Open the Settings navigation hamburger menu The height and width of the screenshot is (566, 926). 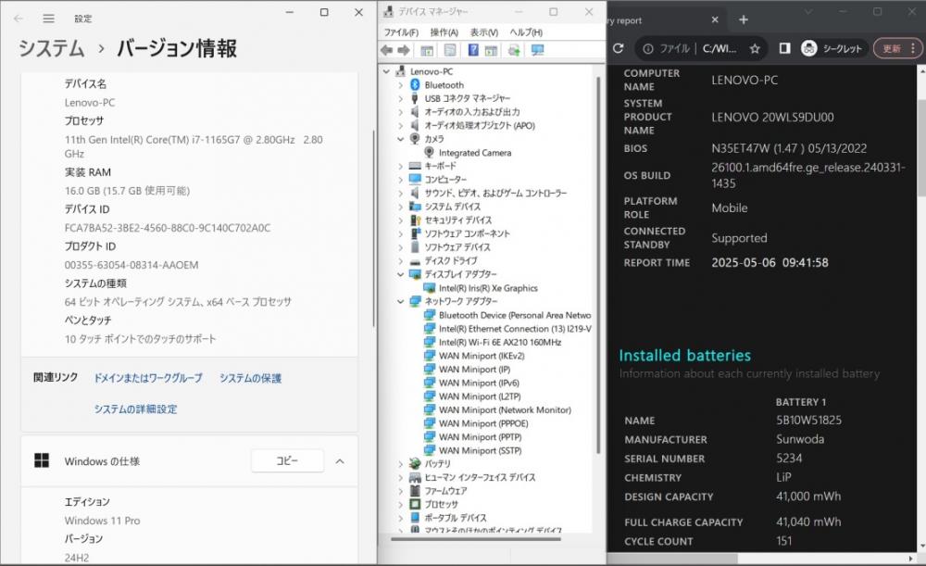[48, 19]
